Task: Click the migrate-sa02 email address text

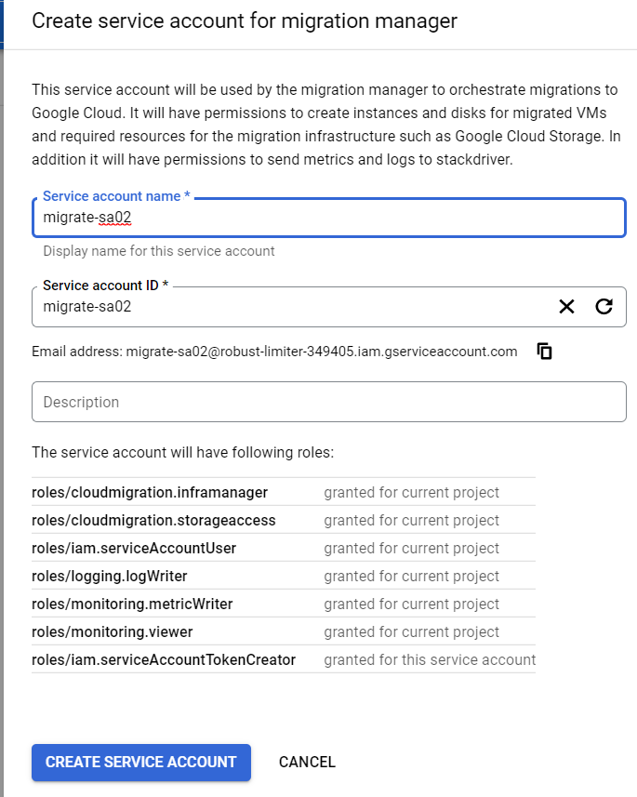Action: click(x=321, y=352)
